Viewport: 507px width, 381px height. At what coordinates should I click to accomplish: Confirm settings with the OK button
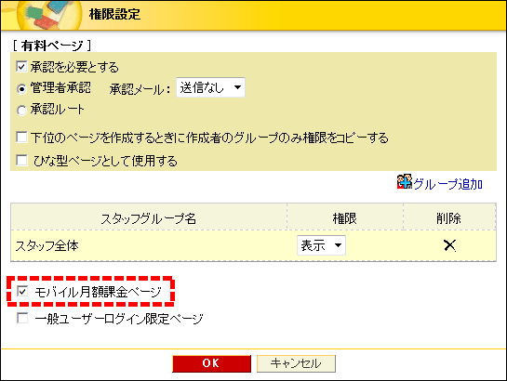click(x=211, y=363)
